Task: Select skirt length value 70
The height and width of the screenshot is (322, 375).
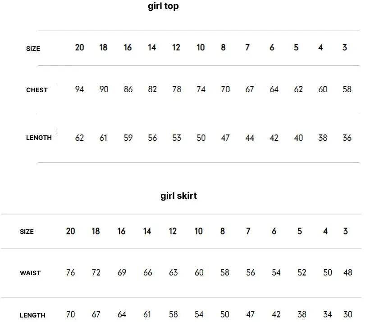Action: coord(70,314)
